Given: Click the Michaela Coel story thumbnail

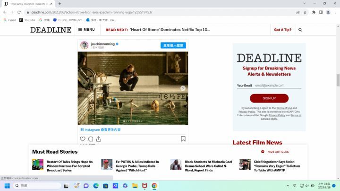Looking at the screenshot, I should [x=176, y=165].
